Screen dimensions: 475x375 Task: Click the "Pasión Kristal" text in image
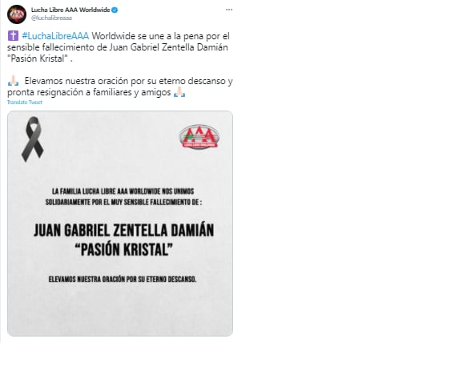tap(123, 250)
